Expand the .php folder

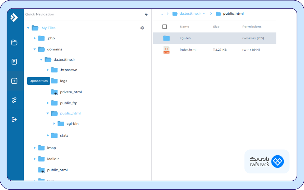tap(35, 38)
